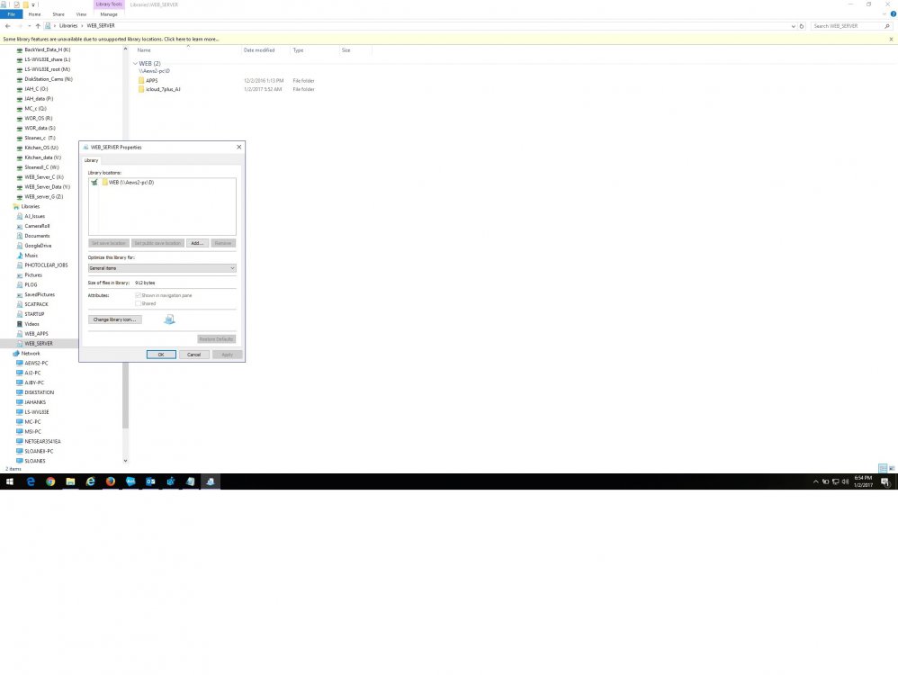Open Outlook from the taskbar
This screenshot has height=675, width=898.
tap(150, 481)
